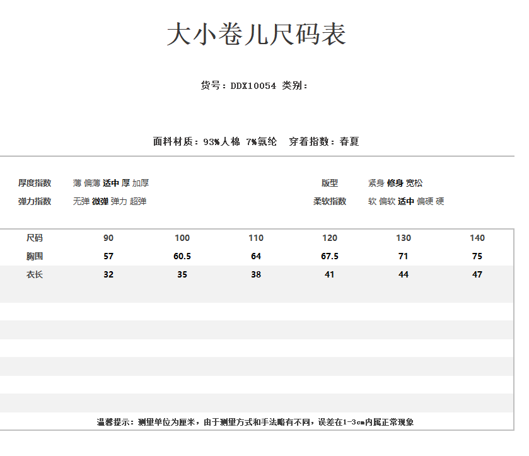Screen dimensions: 529x456
Task: Select softness option 偏硬
Action: tap(425, 201)
